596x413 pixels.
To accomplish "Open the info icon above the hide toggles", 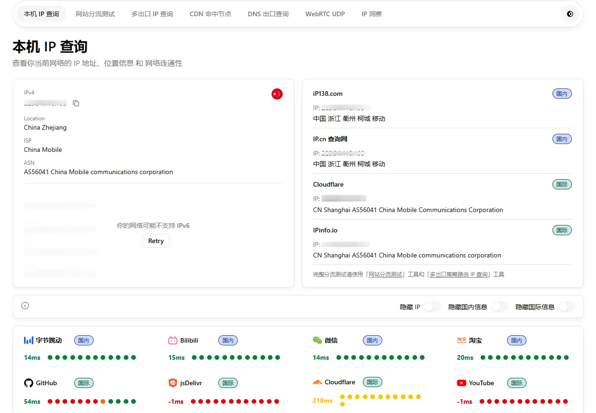I will click(25, 306).
